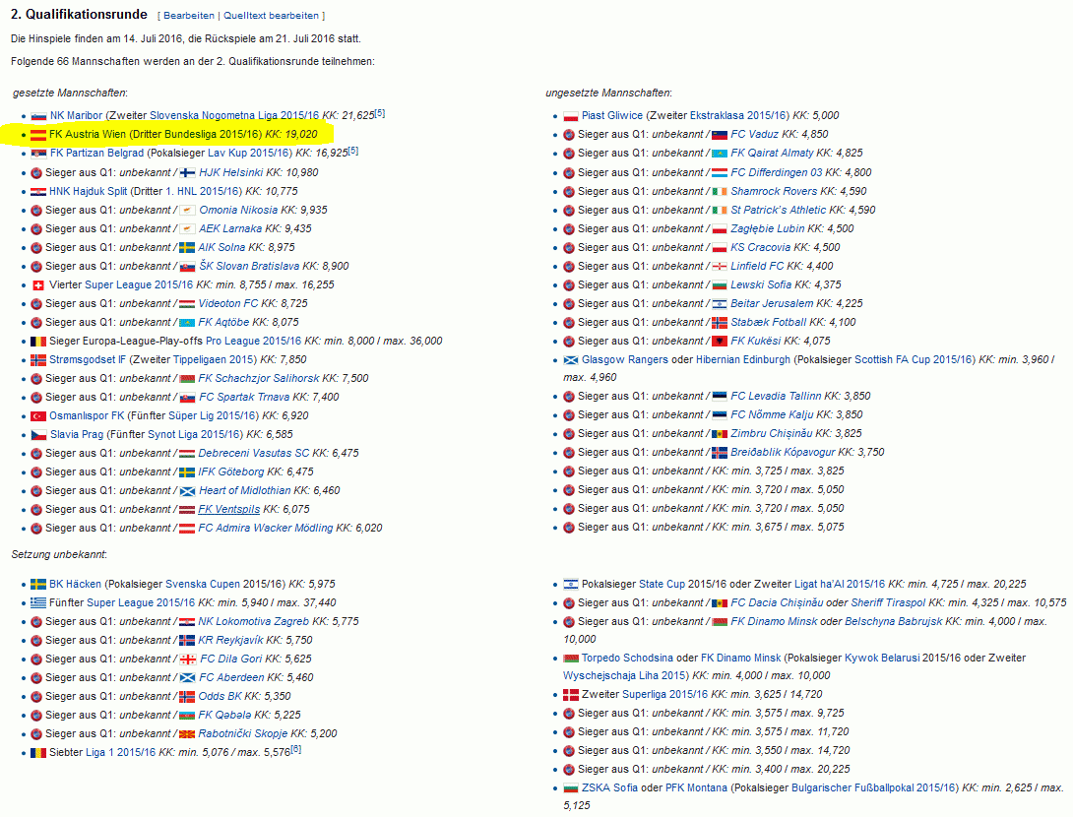This screenshot has width=1073, height=817.
Task: Open the Süper Lig 2015/16 link
Action: click(214, 416)
